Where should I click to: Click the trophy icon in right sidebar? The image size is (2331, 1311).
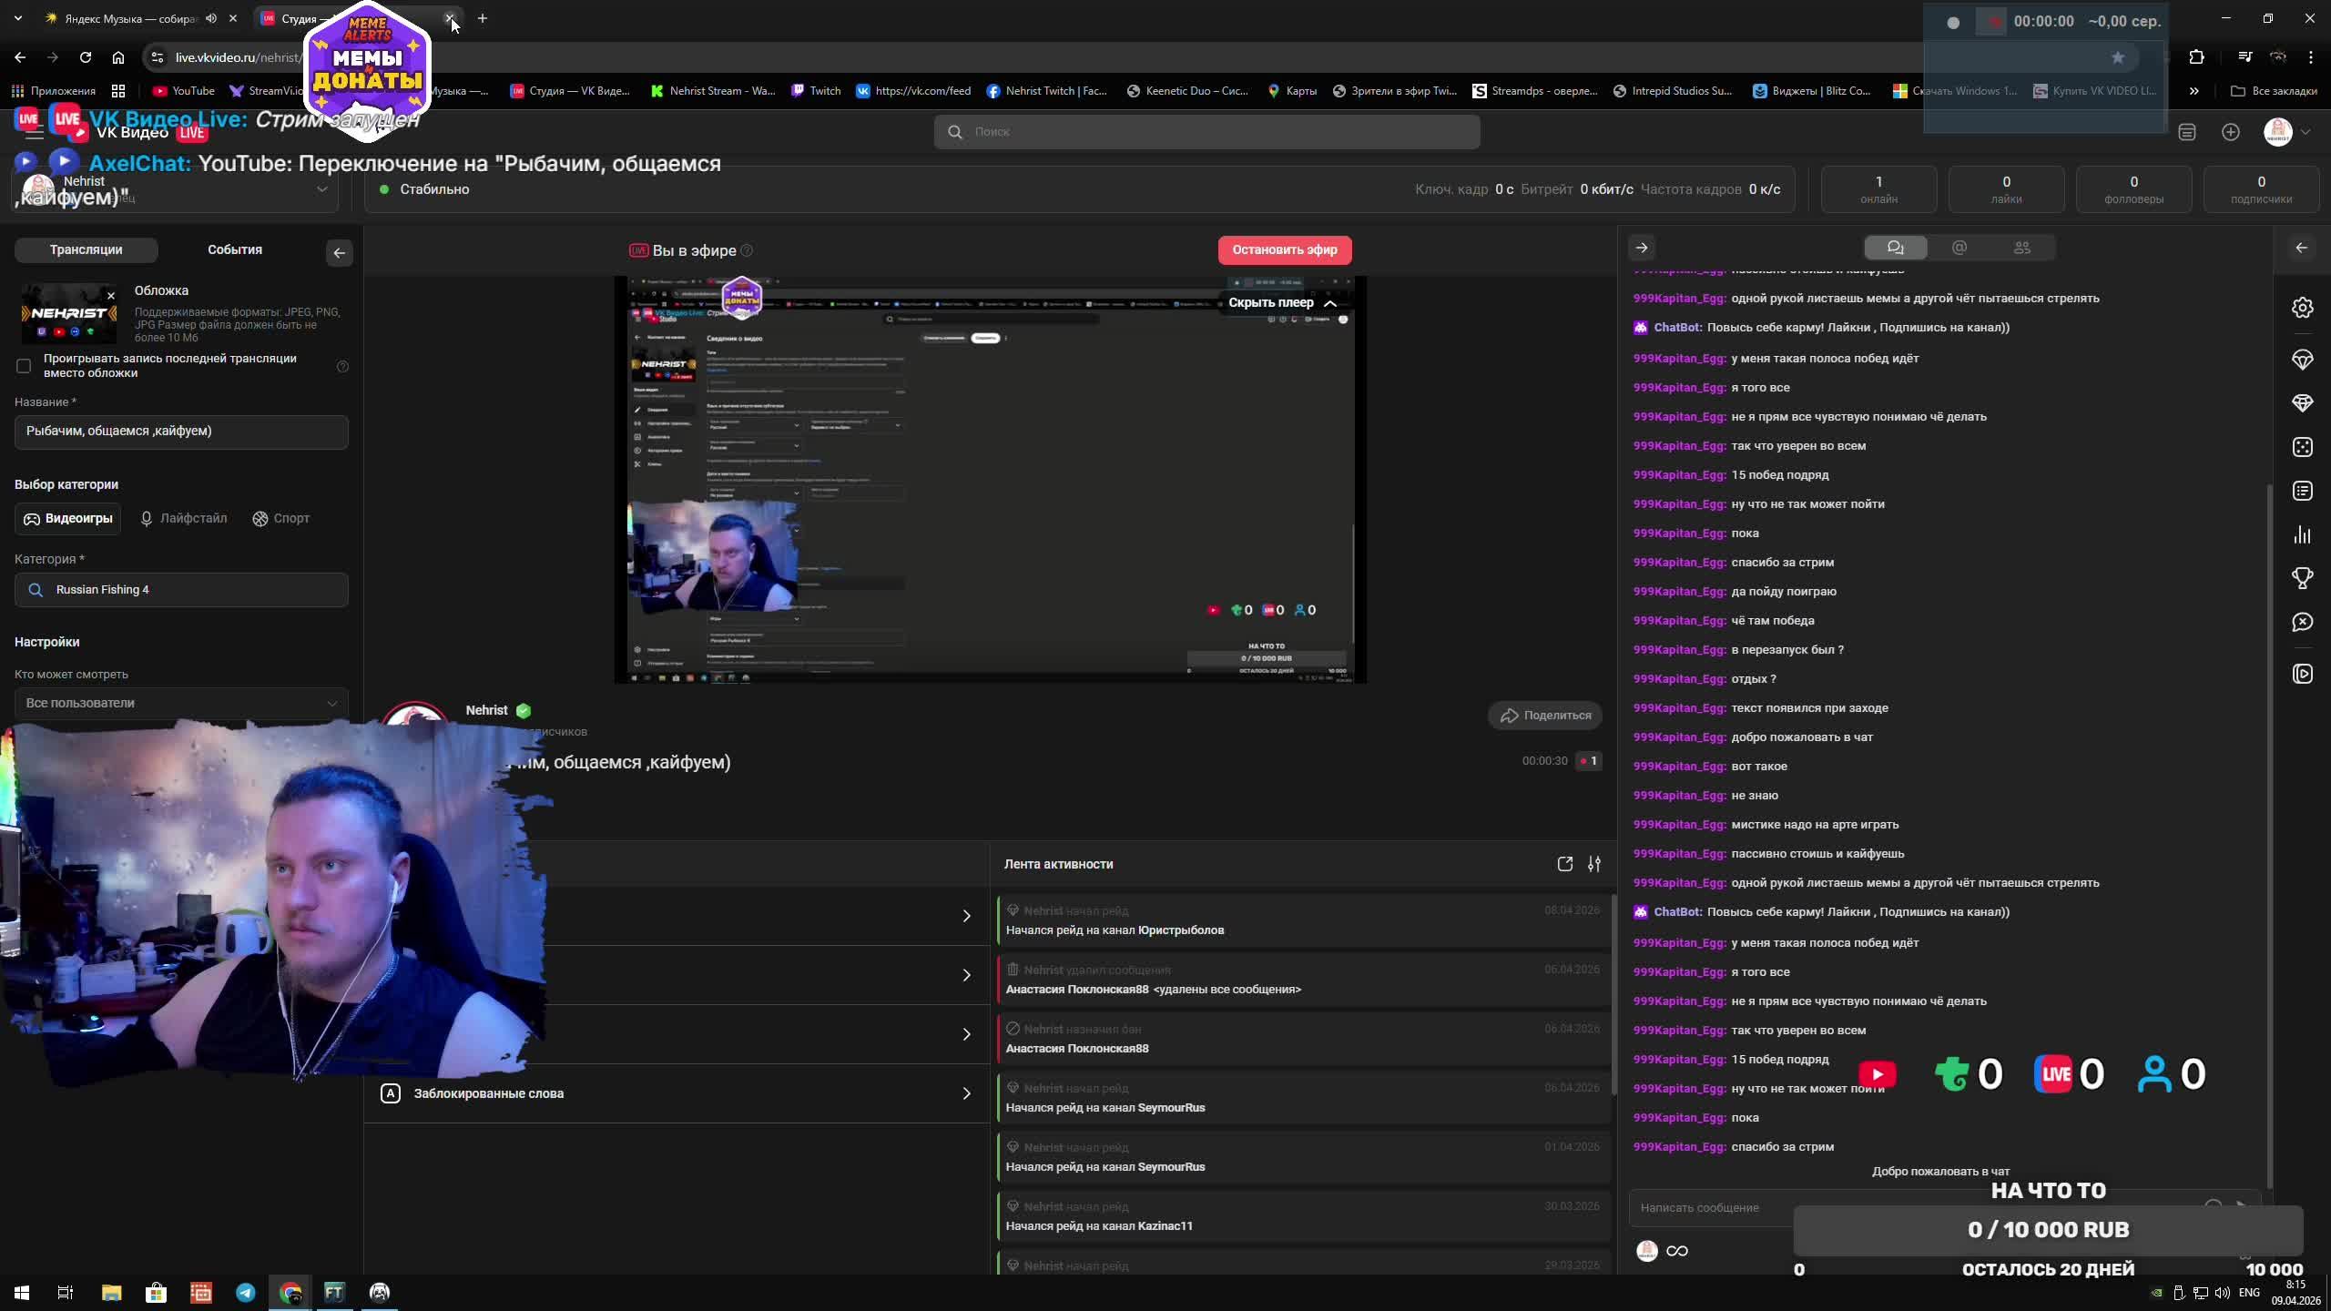pyautogui.click(x=2302, y=578)
